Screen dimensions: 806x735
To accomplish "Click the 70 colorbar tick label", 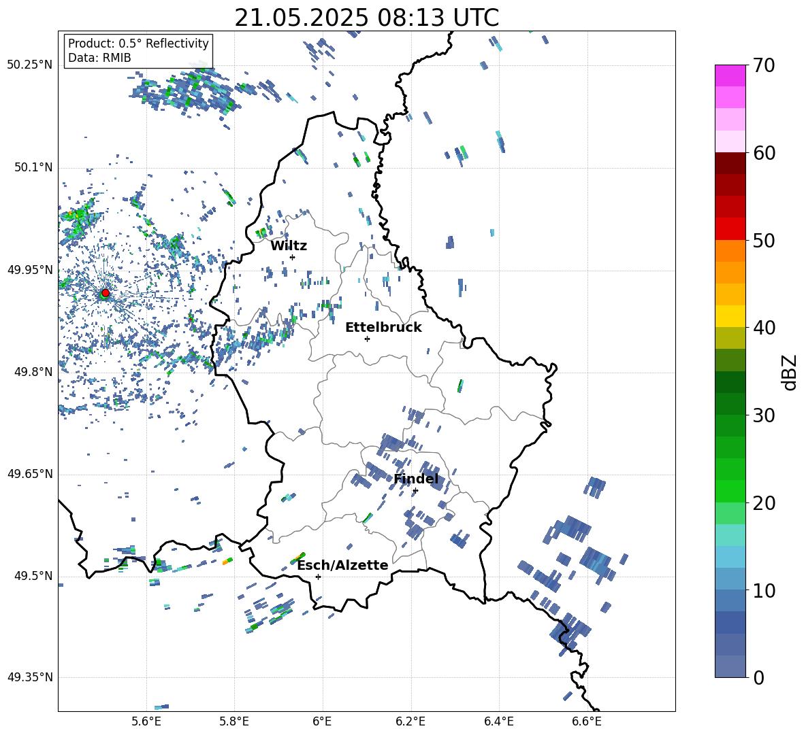I will coord(764,65).
